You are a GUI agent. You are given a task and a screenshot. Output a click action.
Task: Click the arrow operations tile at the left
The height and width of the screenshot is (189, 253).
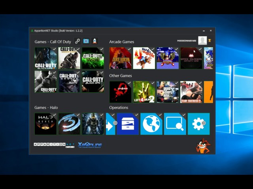coord(111,124)
